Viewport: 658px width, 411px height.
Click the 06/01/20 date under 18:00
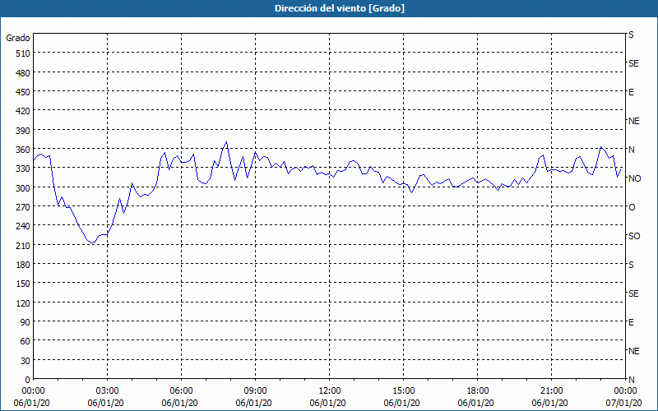[476, 404]
